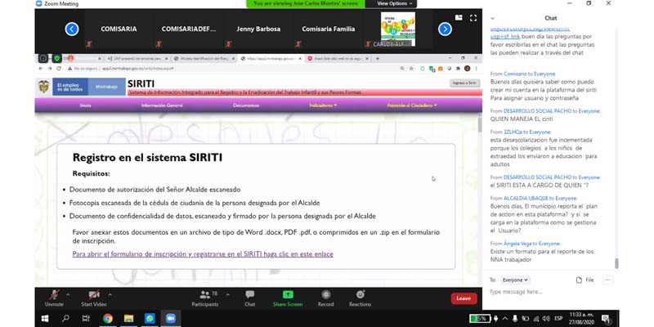Open File Explorer from taskbar
This screenshot has height=327, width=654.
tap(129, 318)
